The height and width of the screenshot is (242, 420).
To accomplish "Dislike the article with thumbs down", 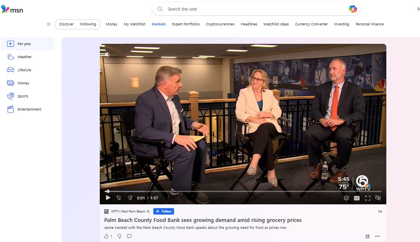I will point(119,236).
